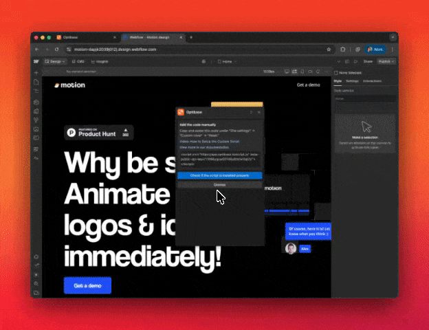Click the Webflow logo in the top-left
Screen dimensions: 429x330
pyautogui.click(x=36, y=61)
